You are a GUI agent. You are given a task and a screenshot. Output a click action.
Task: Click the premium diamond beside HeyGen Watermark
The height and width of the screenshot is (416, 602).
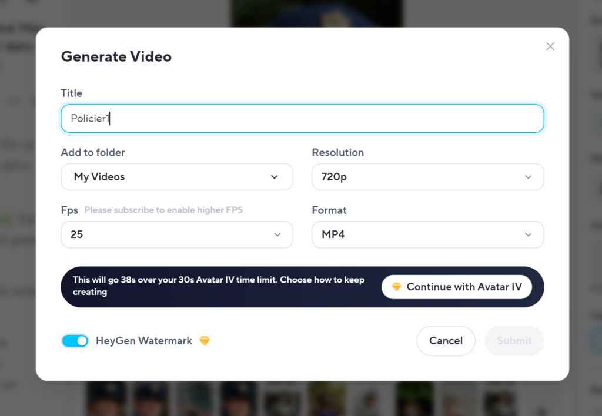[205, 341]
